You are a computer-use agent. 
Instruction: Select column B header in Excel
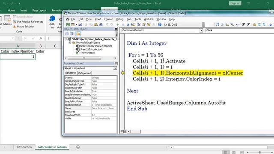pos(41,46)
